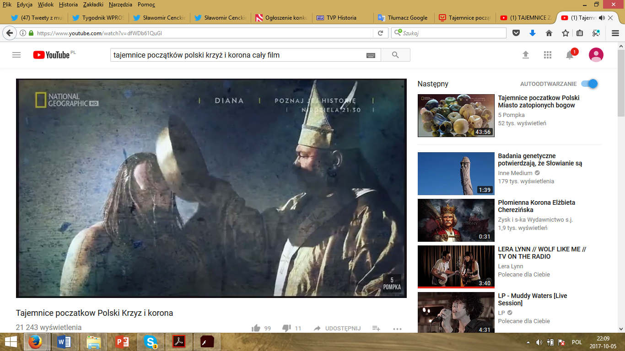Open the Widok menu

click(46, 5)
